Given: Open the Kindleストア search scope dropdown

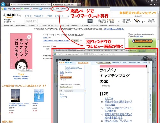Looking at the screenshot, I should point(31,21).
